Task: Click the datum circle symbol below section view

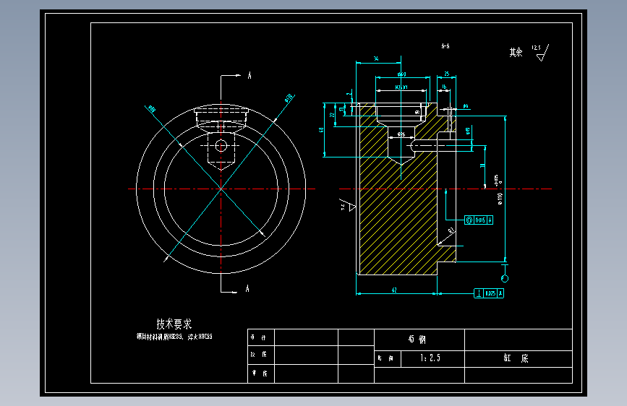Action: [x=505, y=279]
